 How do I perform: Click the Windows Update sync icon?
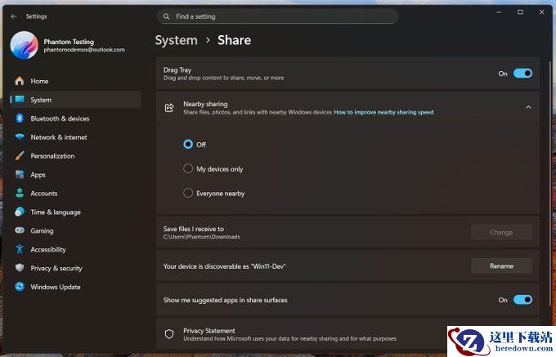point(20,287)
